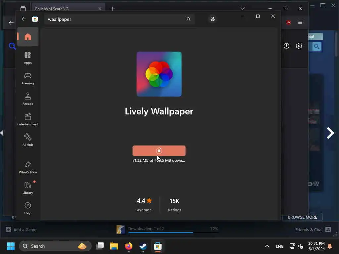Click the 4.4 Average rating
The height and width of the screenshot is (254, 339).
click(144, 205)
